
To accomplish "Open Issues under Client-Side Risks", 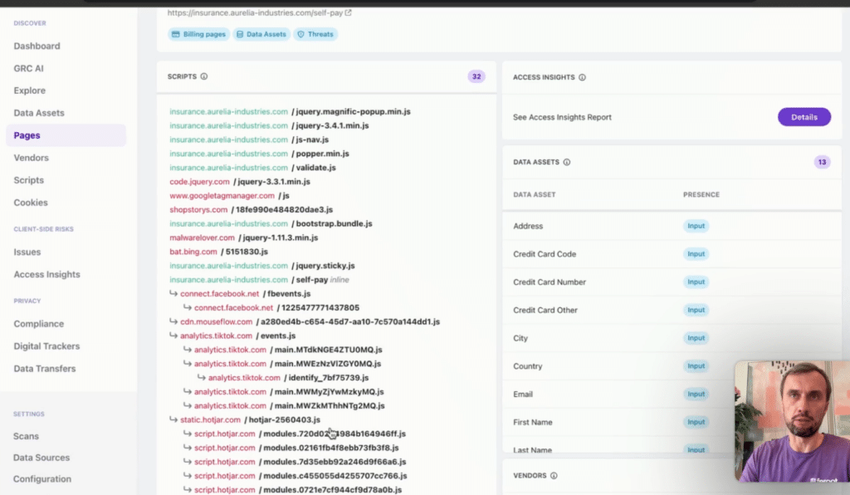I will pos(27,252).
